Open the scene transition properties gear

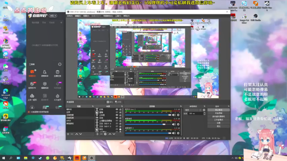[x=204, y=110]
